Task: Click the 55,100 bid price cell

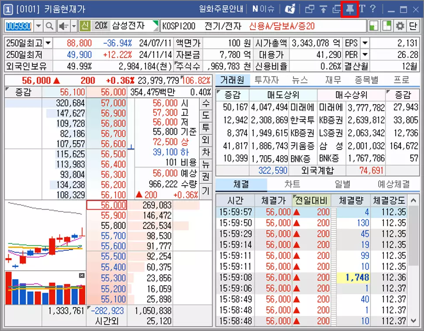Action: [106, 299]
